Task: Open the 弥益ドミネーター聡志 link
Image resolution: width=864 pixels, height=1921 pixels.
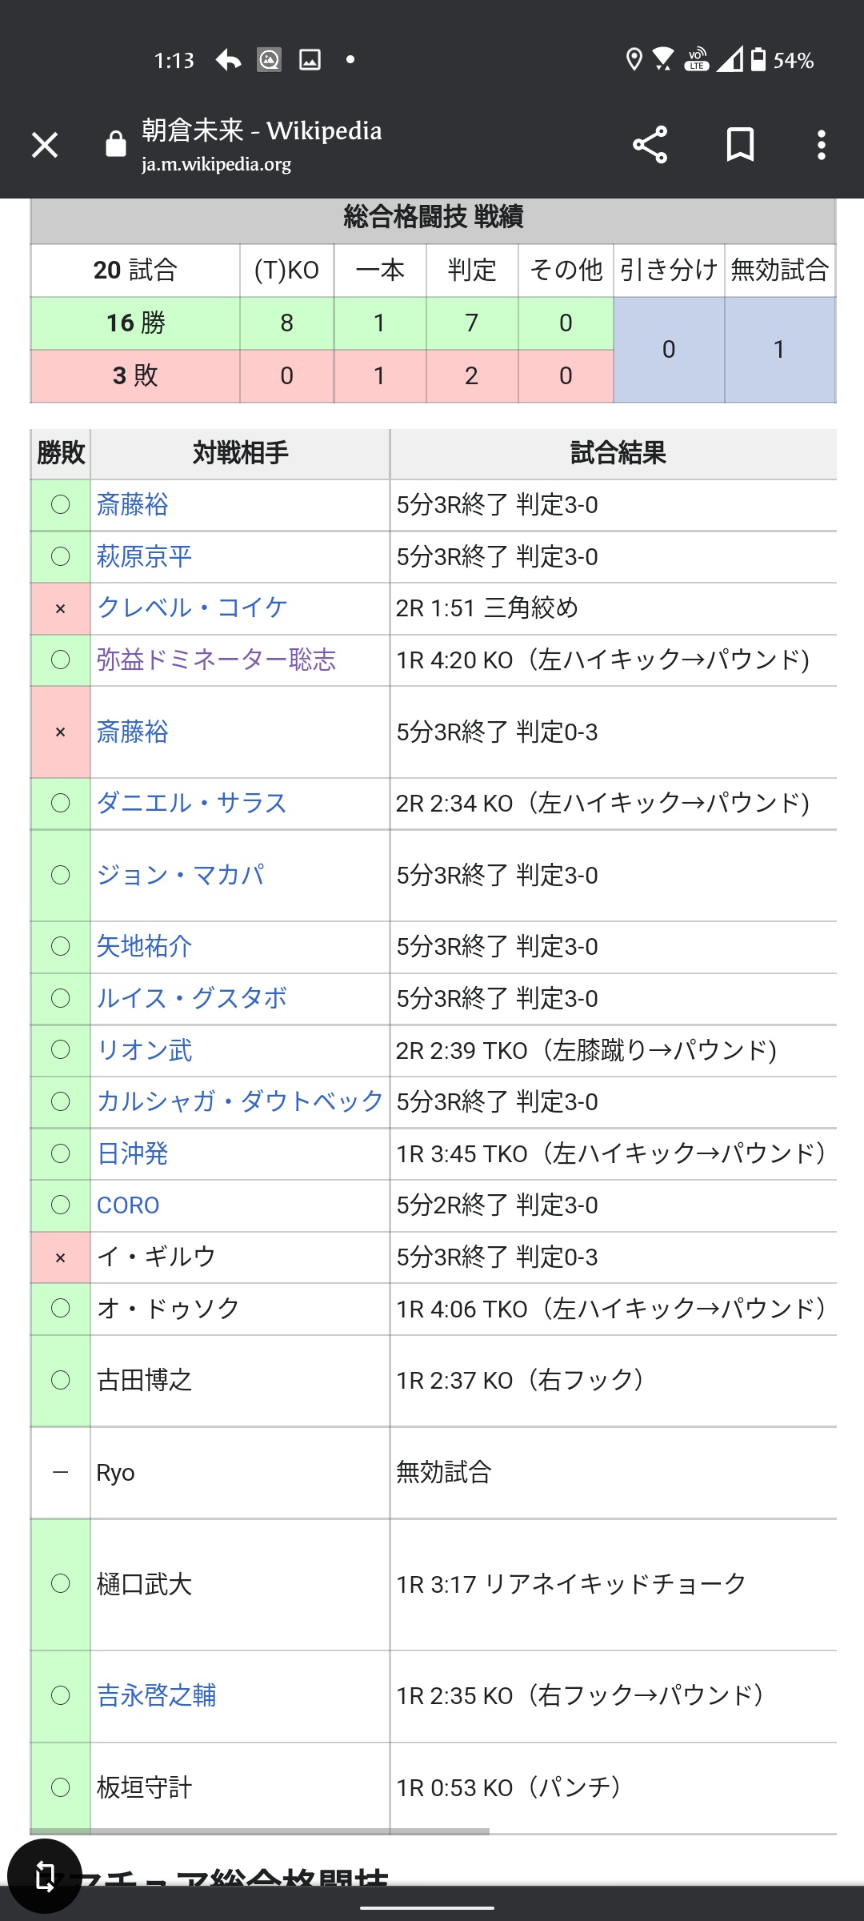Action: pyautogui.click(x=216, y=660)
